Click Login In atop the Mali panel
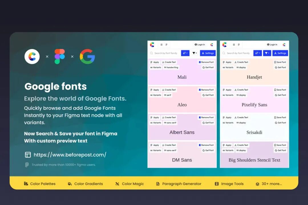The image size is (308, 205). 200,45
